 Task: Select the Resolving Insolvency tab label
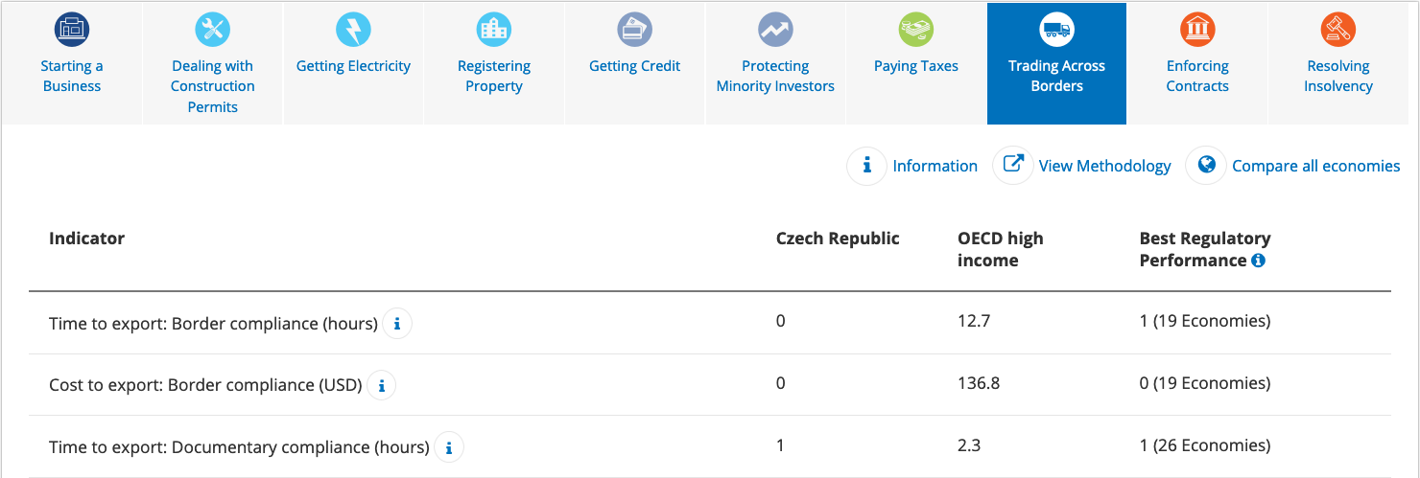click(1338, 76)
